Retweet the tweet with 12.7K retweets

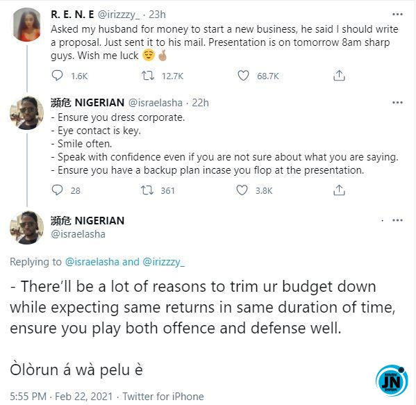point(147,76)
